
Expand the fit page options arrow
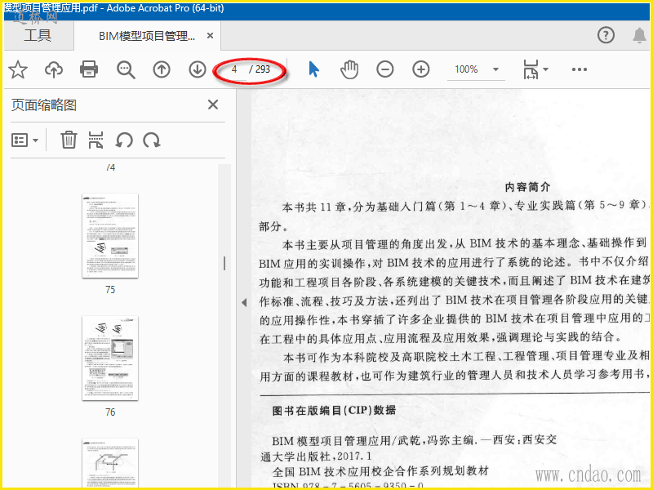(545, 69)
